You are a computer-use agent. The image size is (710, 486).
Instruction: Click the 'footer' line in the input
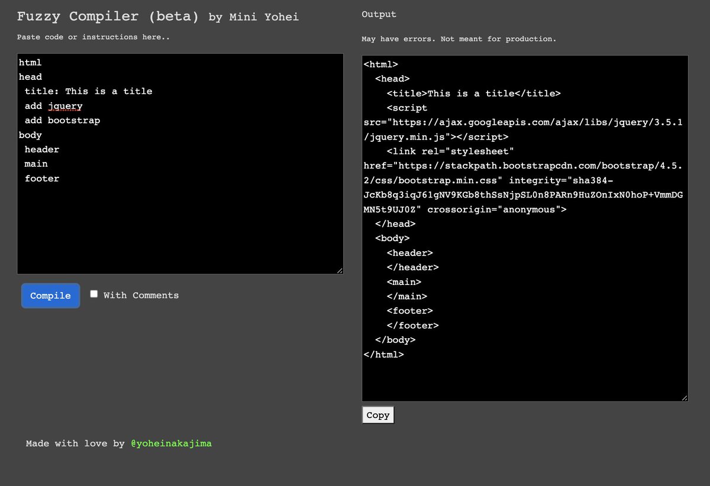point(42,178)
